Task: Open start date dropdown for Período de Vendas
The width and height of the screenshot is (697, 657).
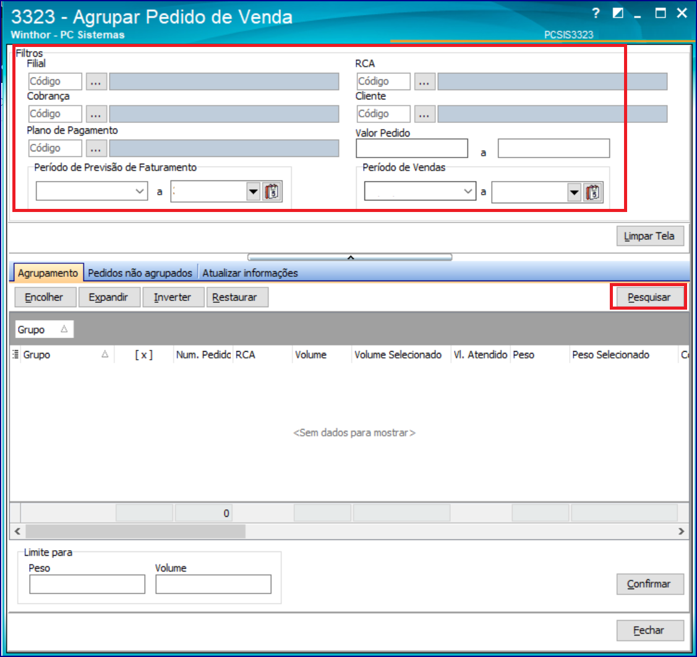Action: (x=468, y=192)
